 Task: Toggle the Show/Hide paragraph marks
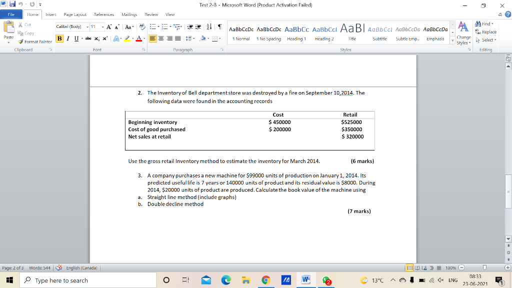[220, 26]
